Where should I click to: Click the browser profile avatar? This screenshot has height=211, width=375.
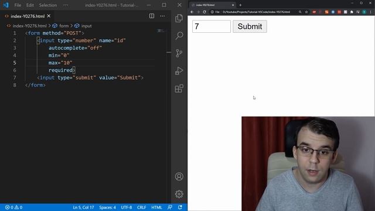(364, 12)
